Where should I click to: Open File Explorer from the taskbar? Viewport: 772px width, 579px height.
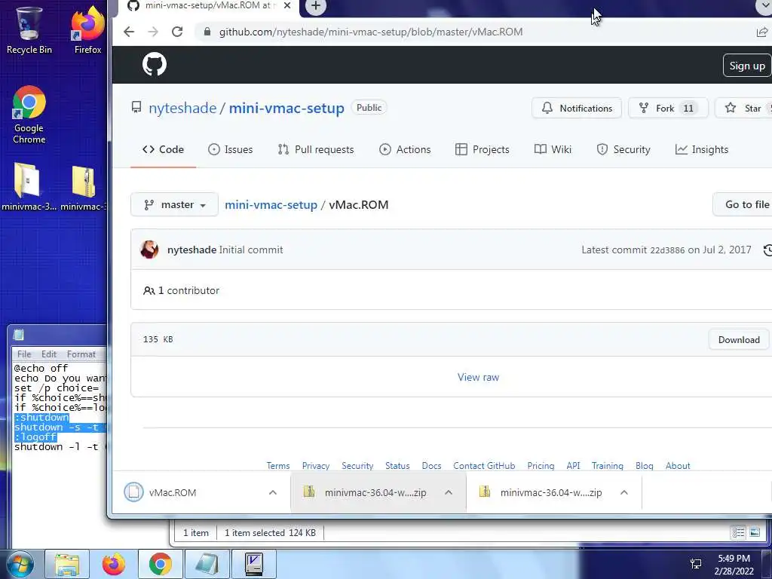coord(67,564)
